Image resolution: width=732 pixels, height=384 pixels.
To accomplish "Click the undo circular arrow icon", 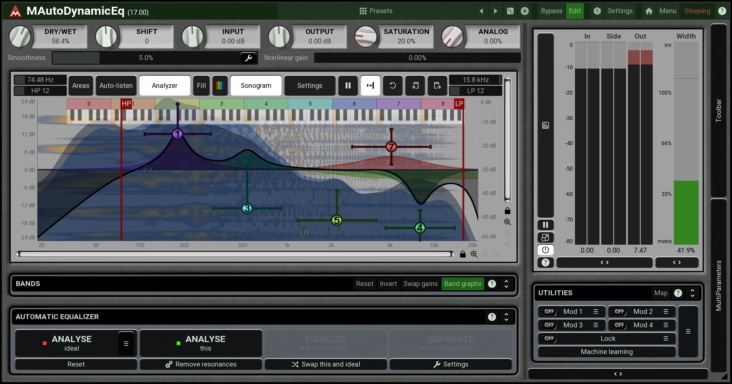I will [393, 86].
